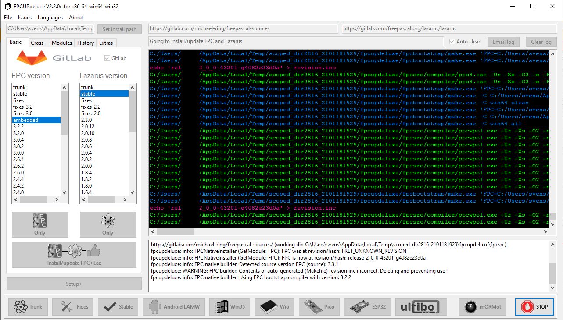Toggle the GitLab checkbox

pyautogui.click(x=107, y=58)
